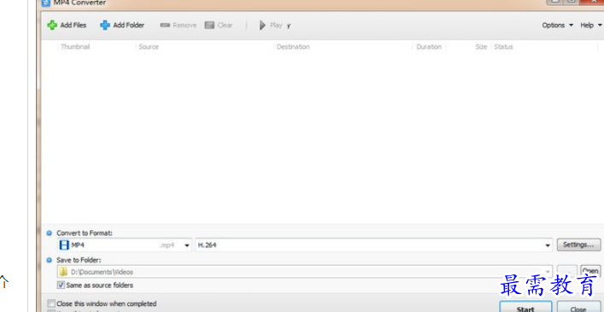Toggle Same as source folders checkbox

pyautogui.click(x=61, y=286)
